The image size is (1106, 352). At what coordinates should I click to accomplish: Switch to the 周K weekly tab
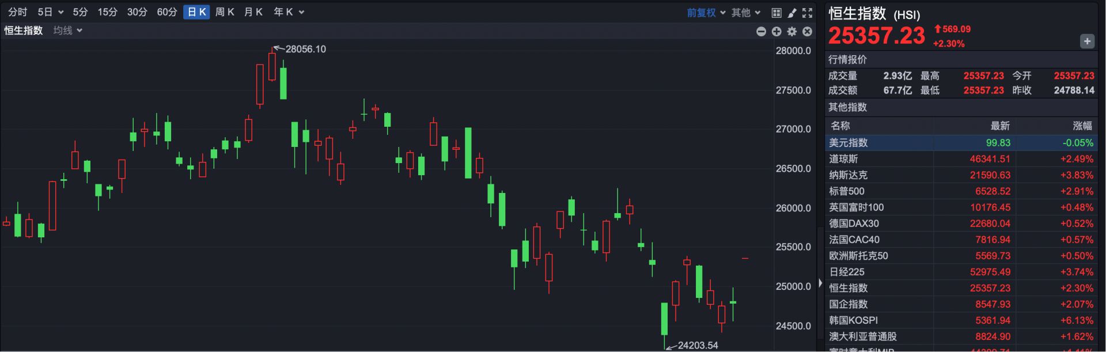pyautogui.click(x=225, y=12)
